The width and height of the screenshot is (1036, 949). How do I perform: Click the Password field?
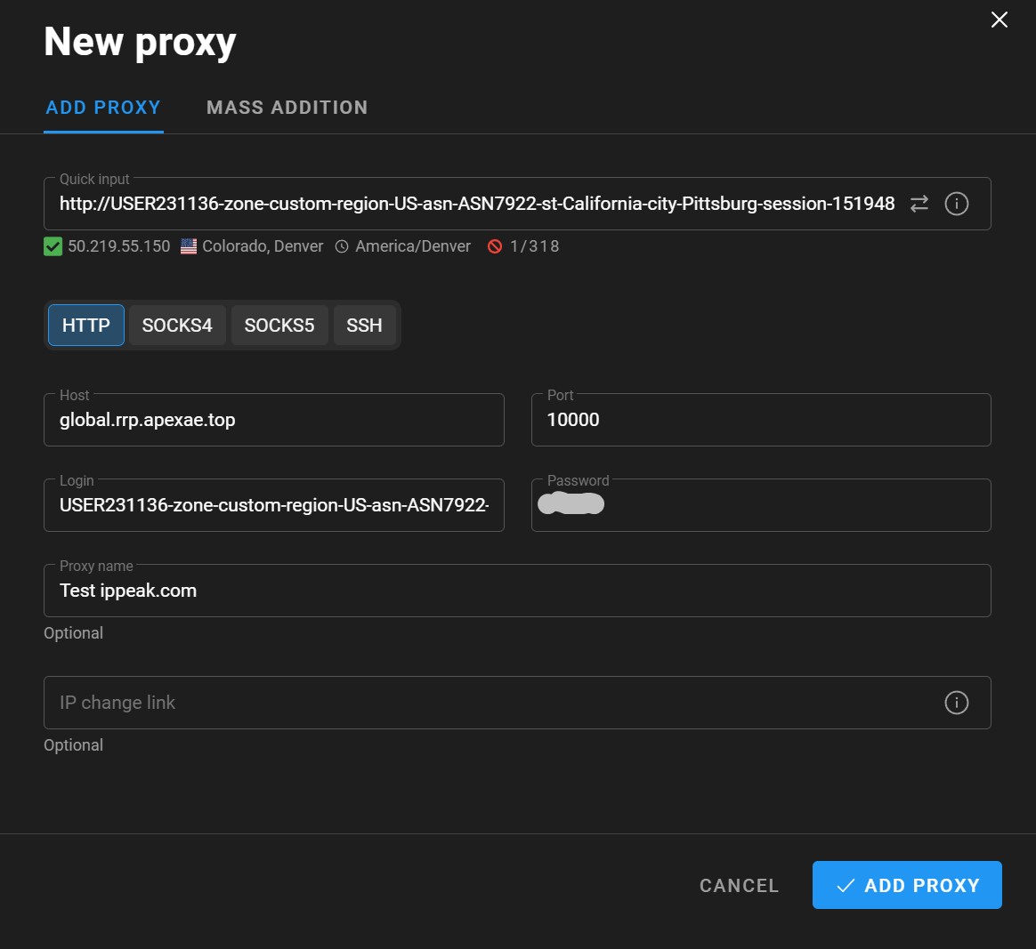click(760, 505)
